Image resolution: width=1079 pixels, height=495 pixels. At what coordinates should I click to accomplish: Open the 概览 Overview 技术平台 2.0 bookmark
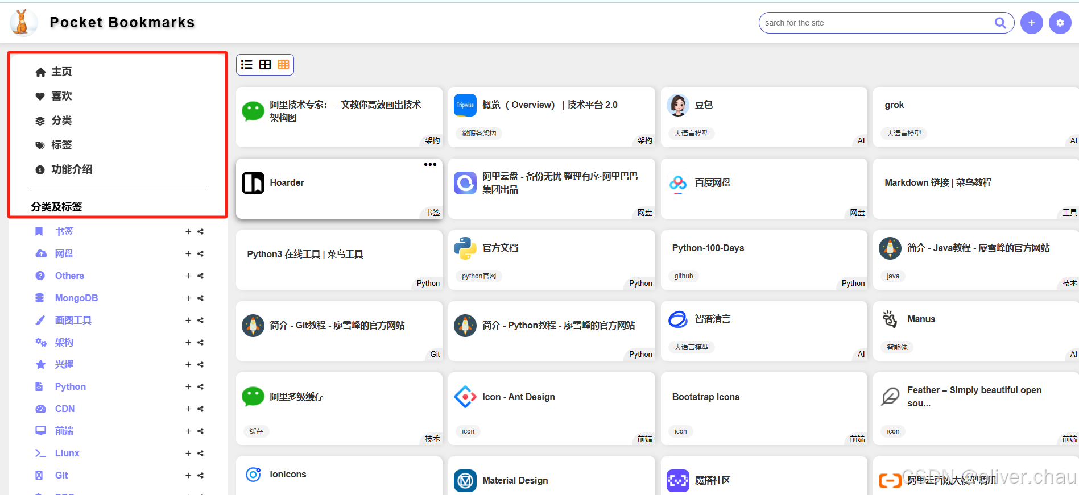pyautogui.click(x=552, y=117)
